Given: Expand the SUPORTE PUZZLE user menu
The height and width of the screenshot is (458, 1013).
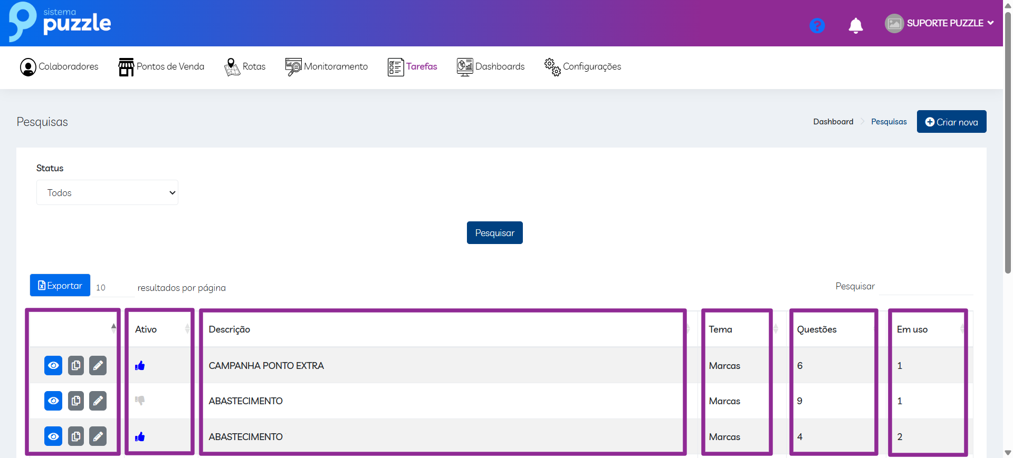Looking at the screenshot, I should click(x=940, y=23).
